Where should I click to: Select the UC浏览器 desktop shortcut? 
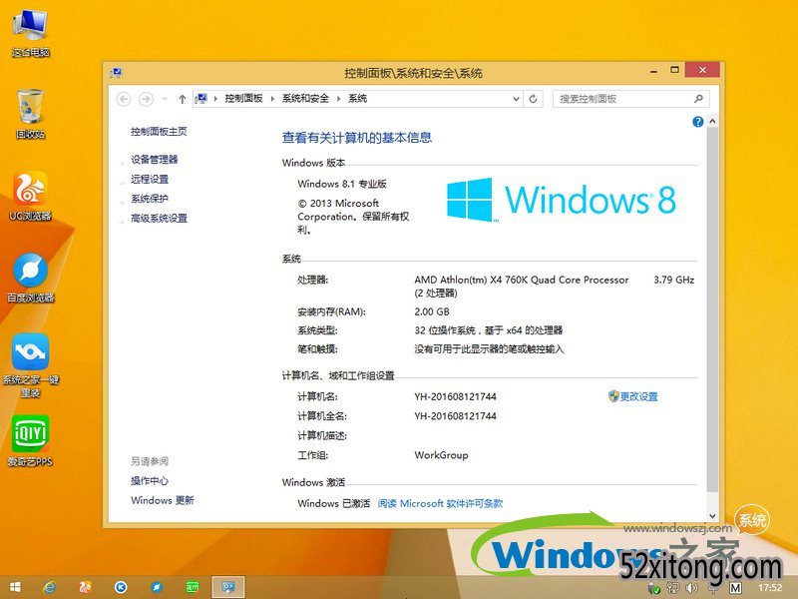click(31, 196)
